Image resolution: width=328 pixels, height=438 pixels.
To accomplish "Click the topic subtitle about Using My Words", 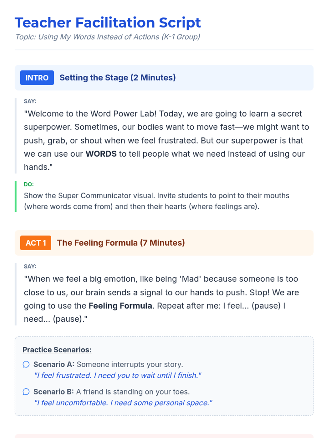I will (108, 37).
